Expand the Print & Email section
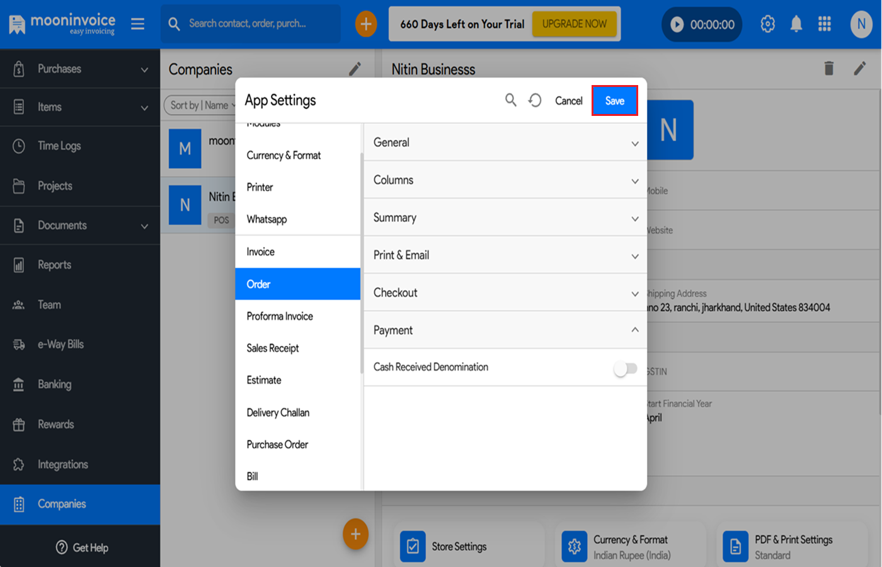Image resolution: width=882 pixels, height=567 pixels. [505, 255]
